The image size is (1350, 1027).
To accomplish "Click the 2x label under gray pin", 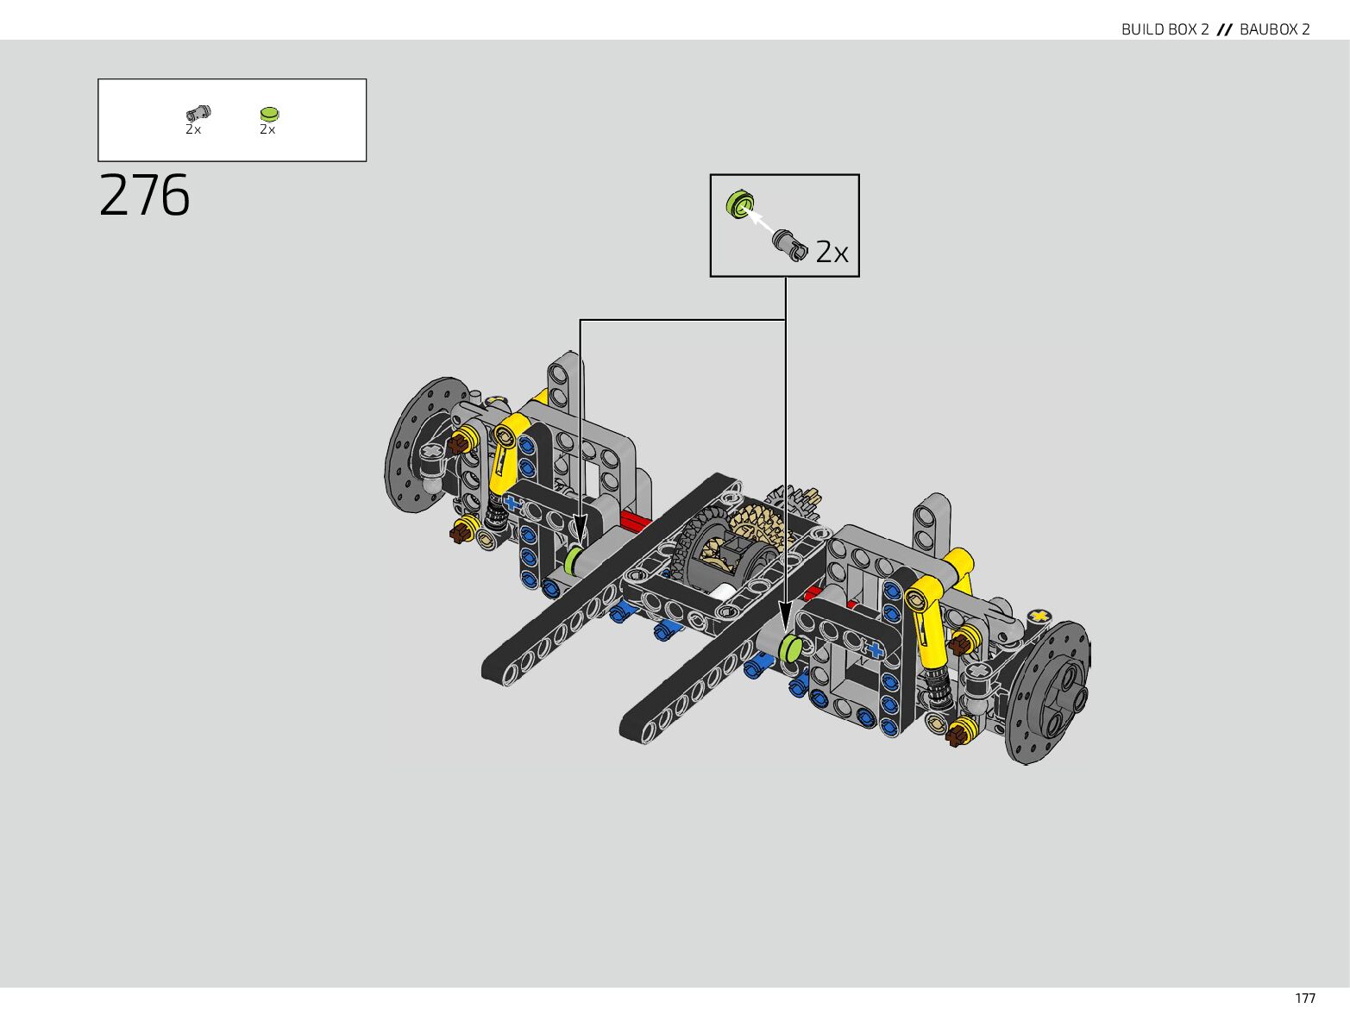I will [x=193, y=129].
